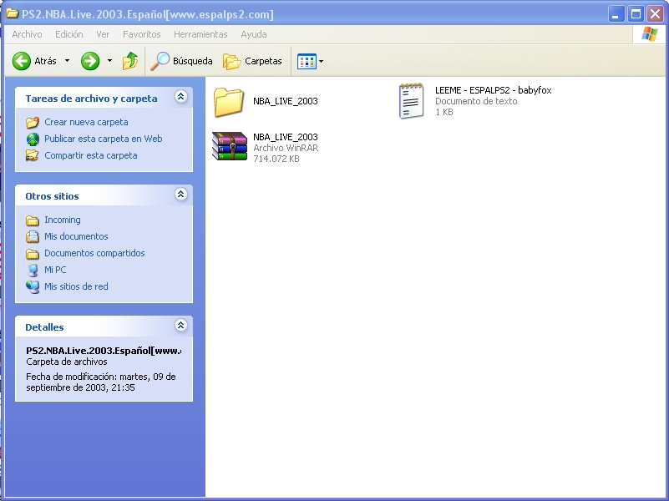Image resolution: width=669 pixels, height=501 pixels.
Task: Open the Herramientas menu
Action: point(200,34)
